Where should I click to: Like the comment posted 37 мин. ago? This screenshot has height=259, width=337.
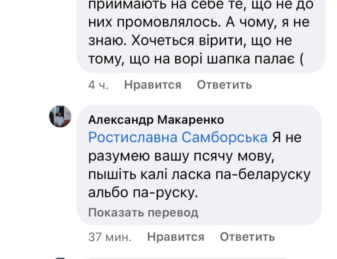click(x=175, y=237)
